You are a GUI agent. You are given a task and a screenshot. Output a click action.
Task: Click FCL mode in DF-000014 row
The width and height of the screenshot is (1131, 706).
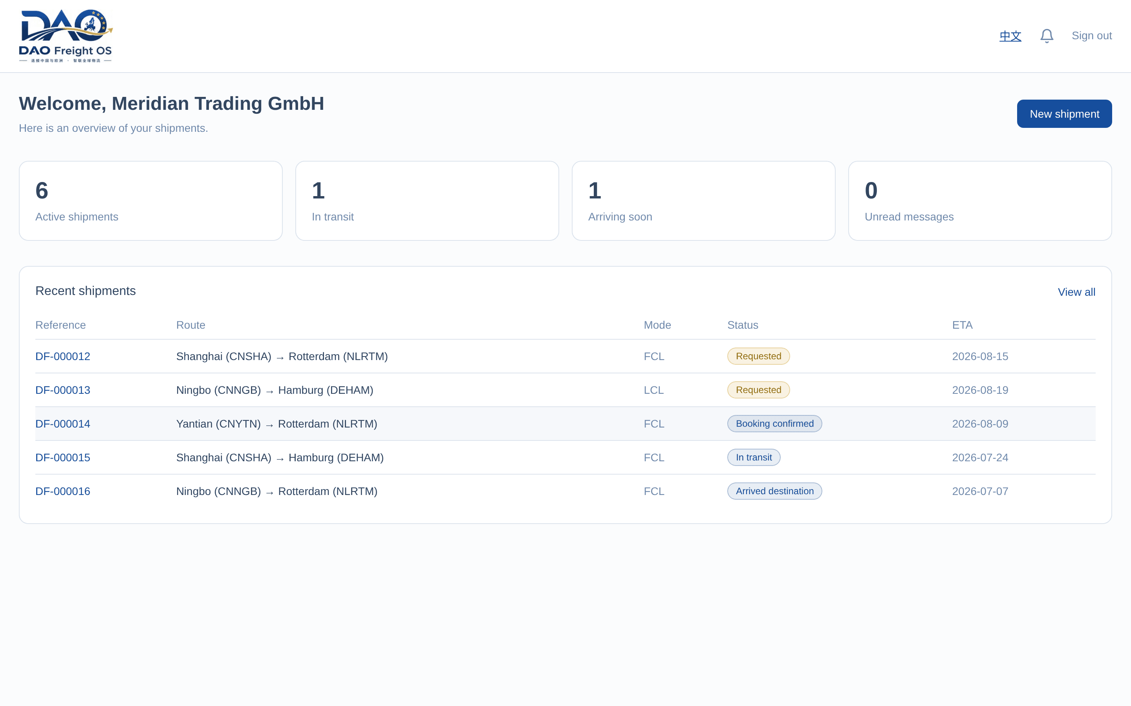point(654,424)
